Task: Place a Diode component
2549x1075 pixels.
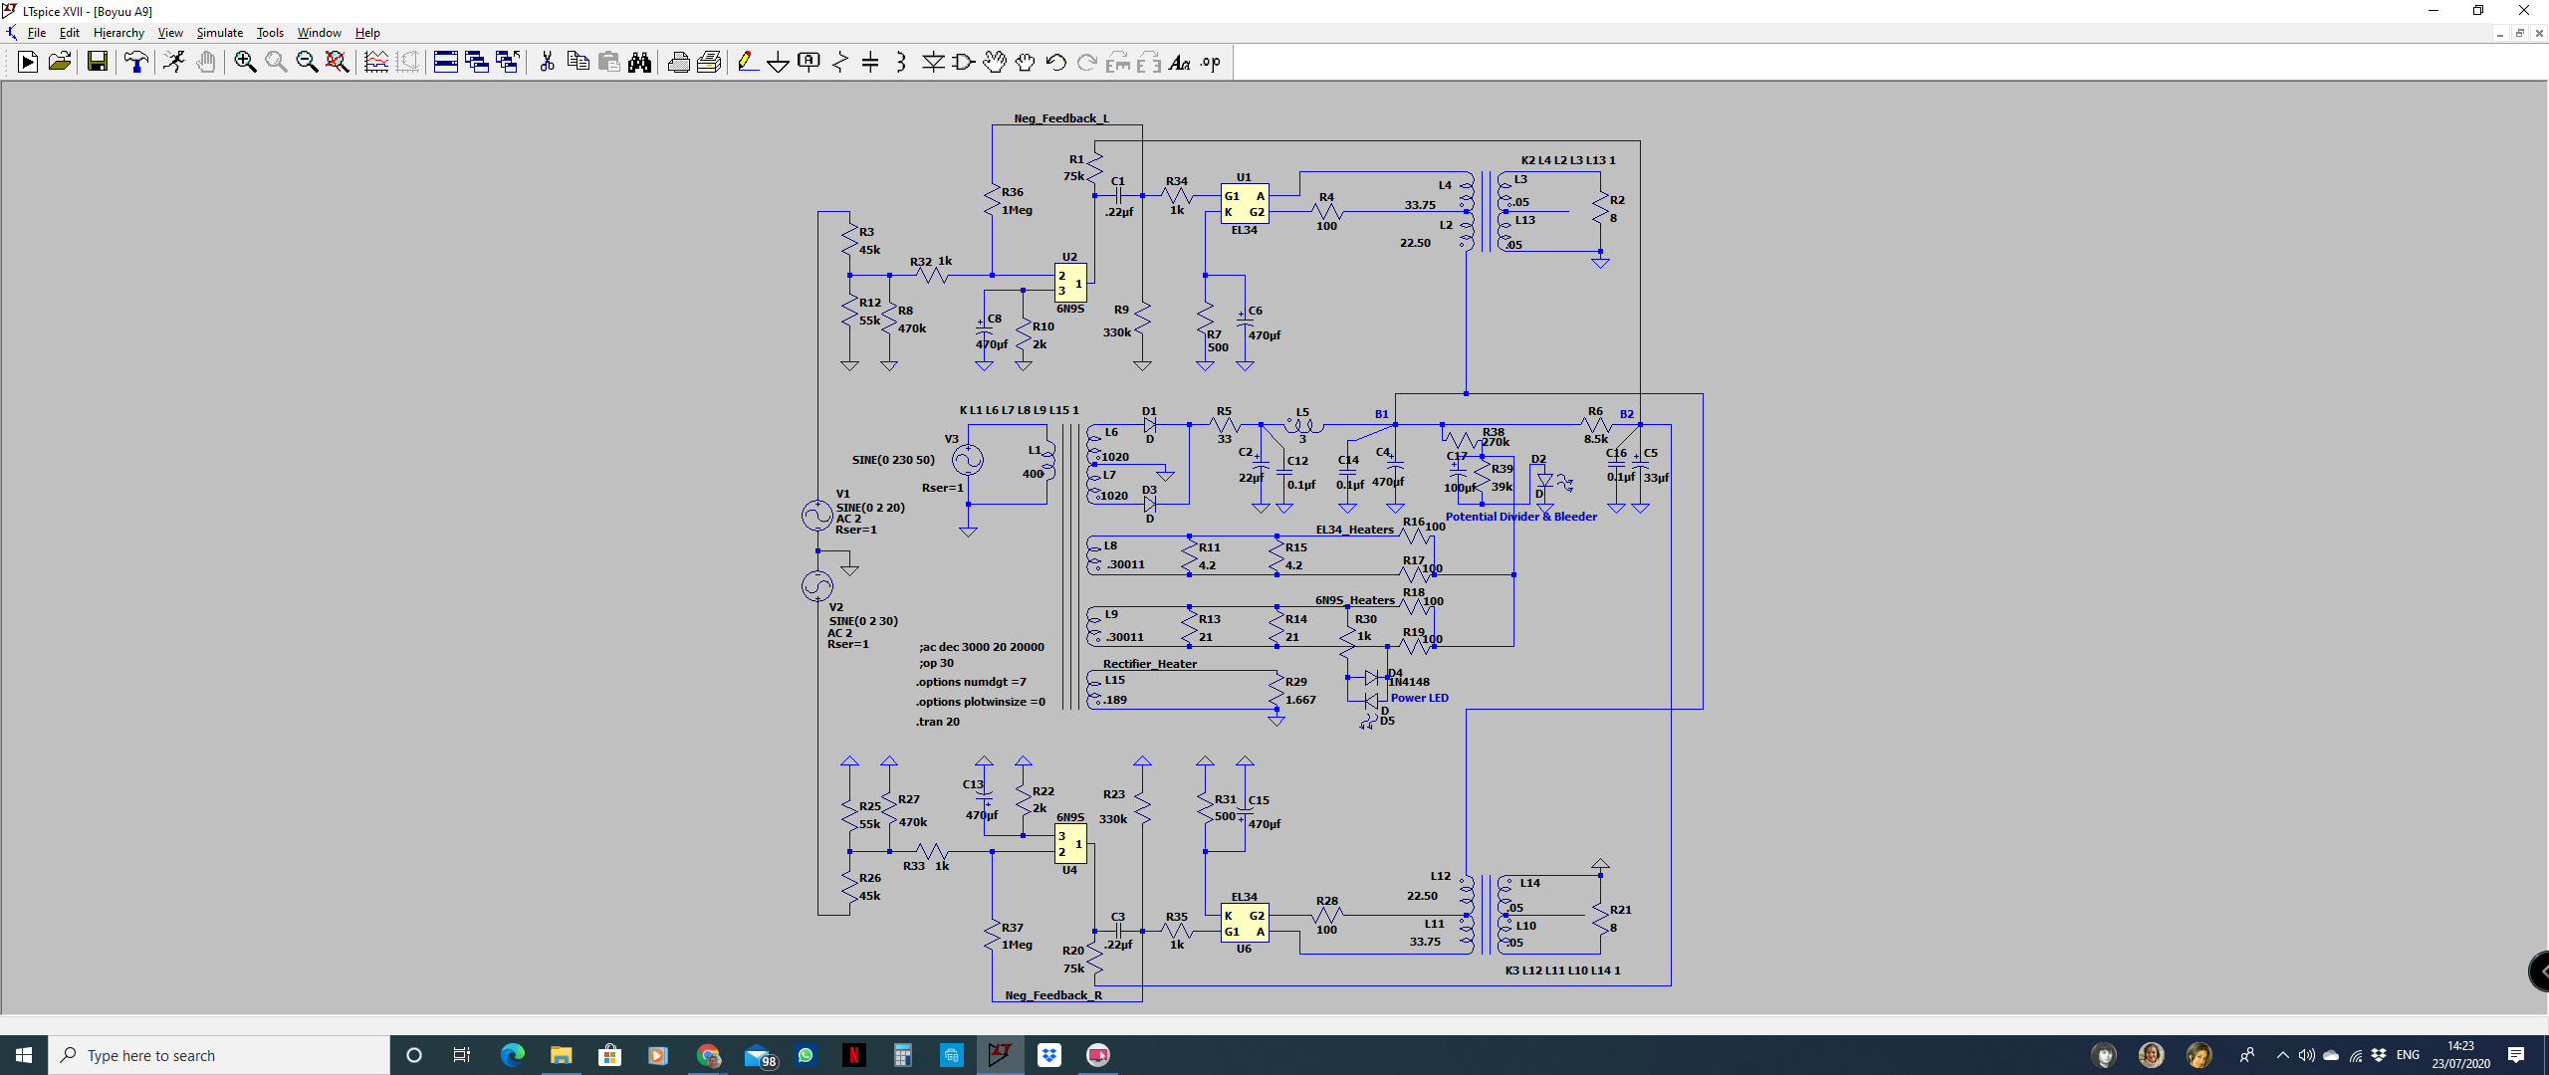Action: [933, 62]
